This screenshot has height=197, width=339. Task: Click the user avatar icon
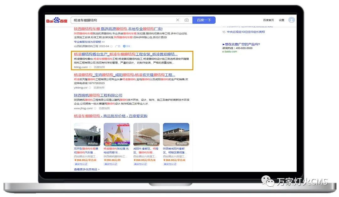292,20
